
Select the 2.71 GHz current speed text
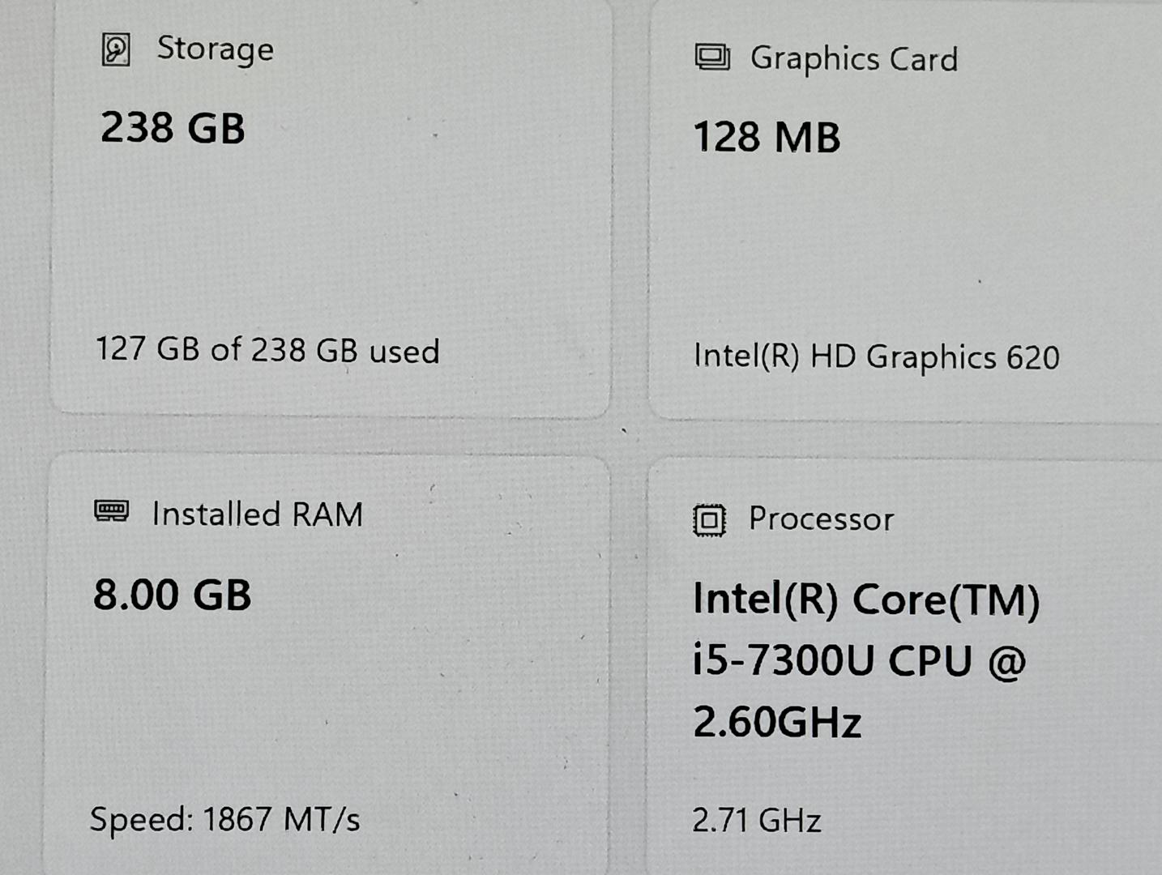click(757, 821)
